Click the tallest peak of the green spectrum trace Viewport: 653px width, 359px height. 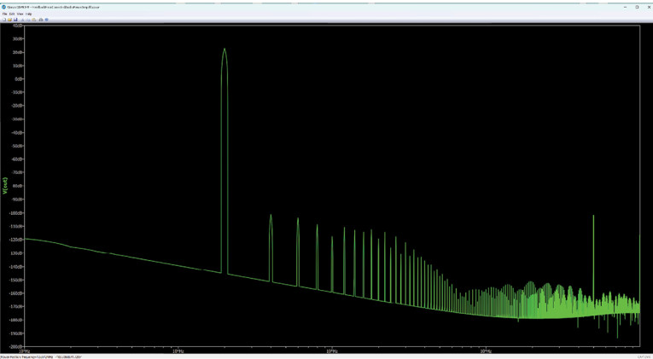(224, 50)
